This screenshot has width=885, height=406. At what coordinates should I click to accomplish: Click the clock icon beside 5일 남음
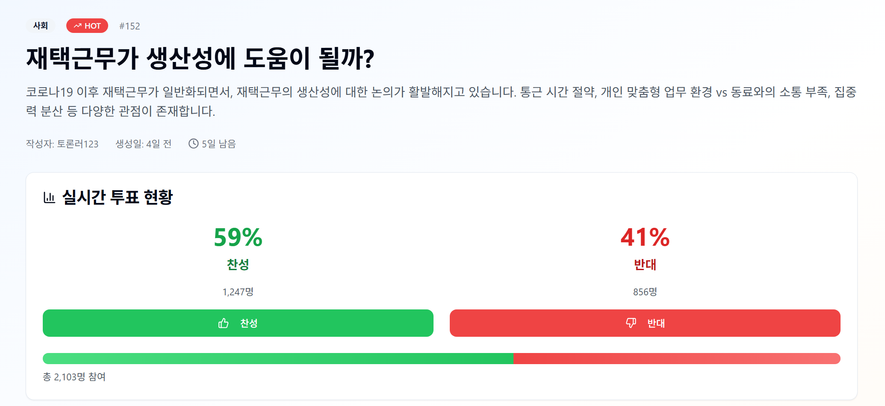(193, 144)
